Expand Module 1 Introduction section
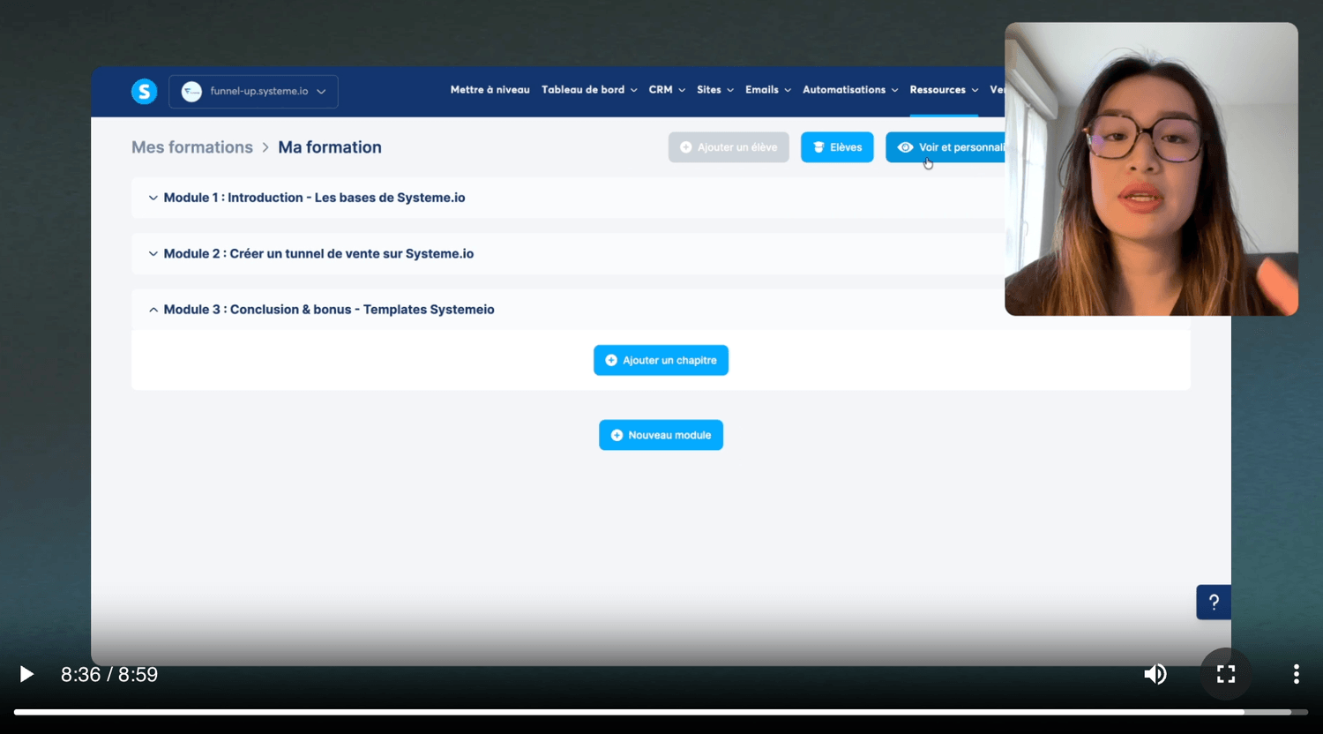 point(314,198)
